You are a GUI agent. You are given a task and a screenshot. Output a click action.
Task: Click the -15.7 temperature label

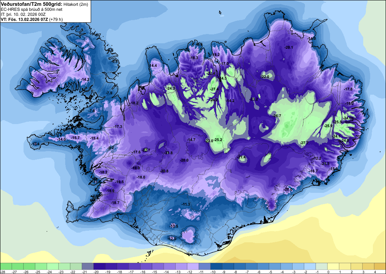[x=75, y=138]
